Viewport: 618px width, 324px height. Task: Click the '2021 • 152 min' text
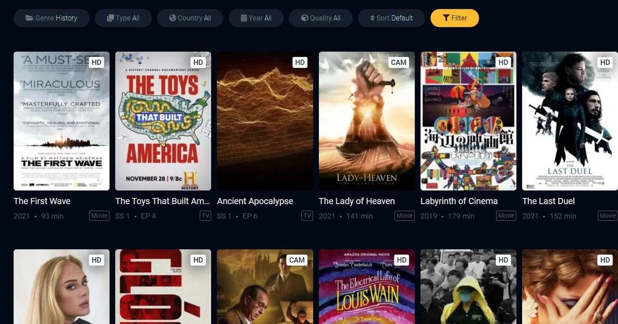549,216
